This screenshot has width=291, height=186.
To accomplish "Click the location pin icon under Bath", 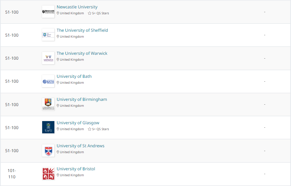I will tap(58, 83).
